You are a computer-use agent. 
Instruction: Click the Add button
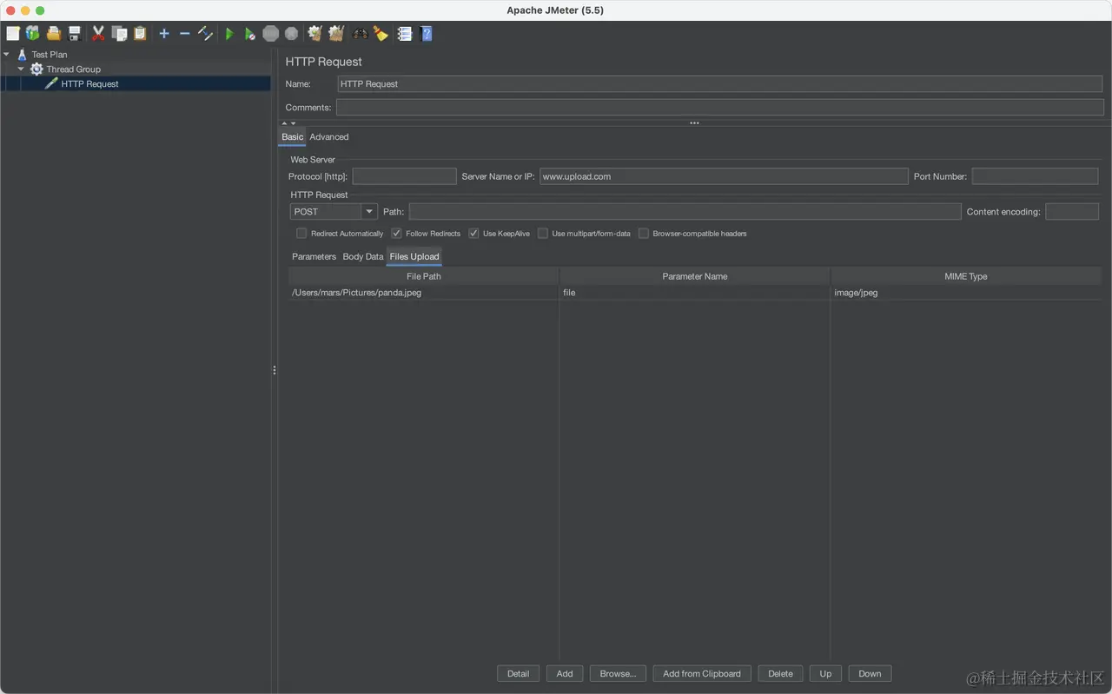565,674
